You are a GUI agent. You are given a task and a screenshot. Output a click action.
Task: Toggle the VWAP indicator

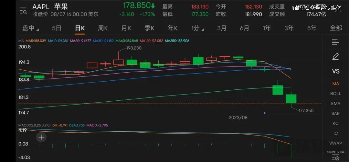[x=336, y=143]
